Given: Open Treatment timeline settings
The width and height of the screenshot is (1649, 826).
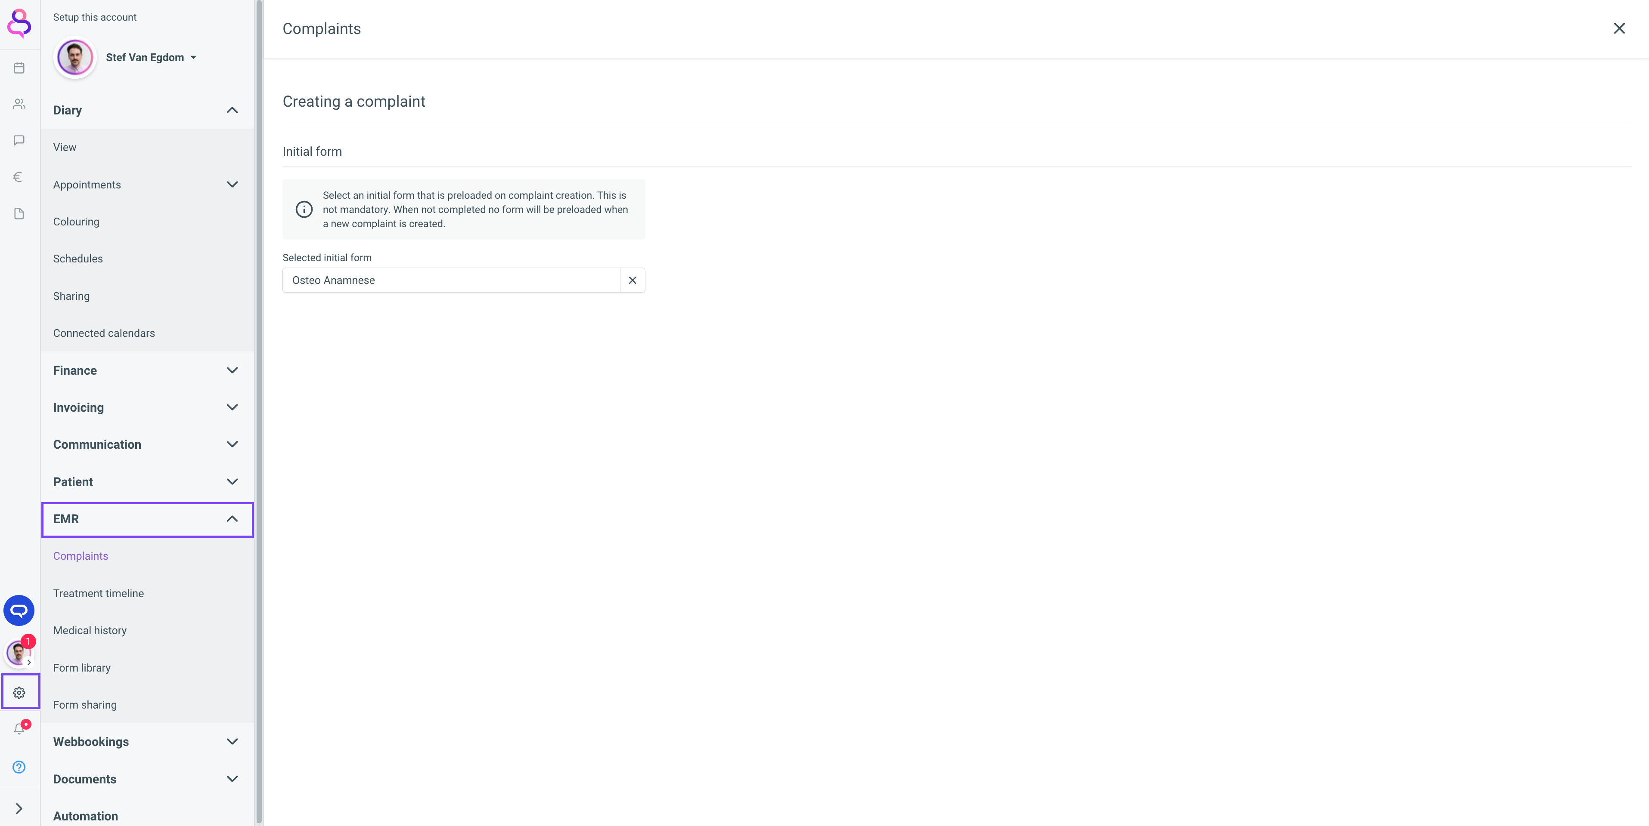Looking at the screenshot, I should pyautogui.click(x=147, y=593).
